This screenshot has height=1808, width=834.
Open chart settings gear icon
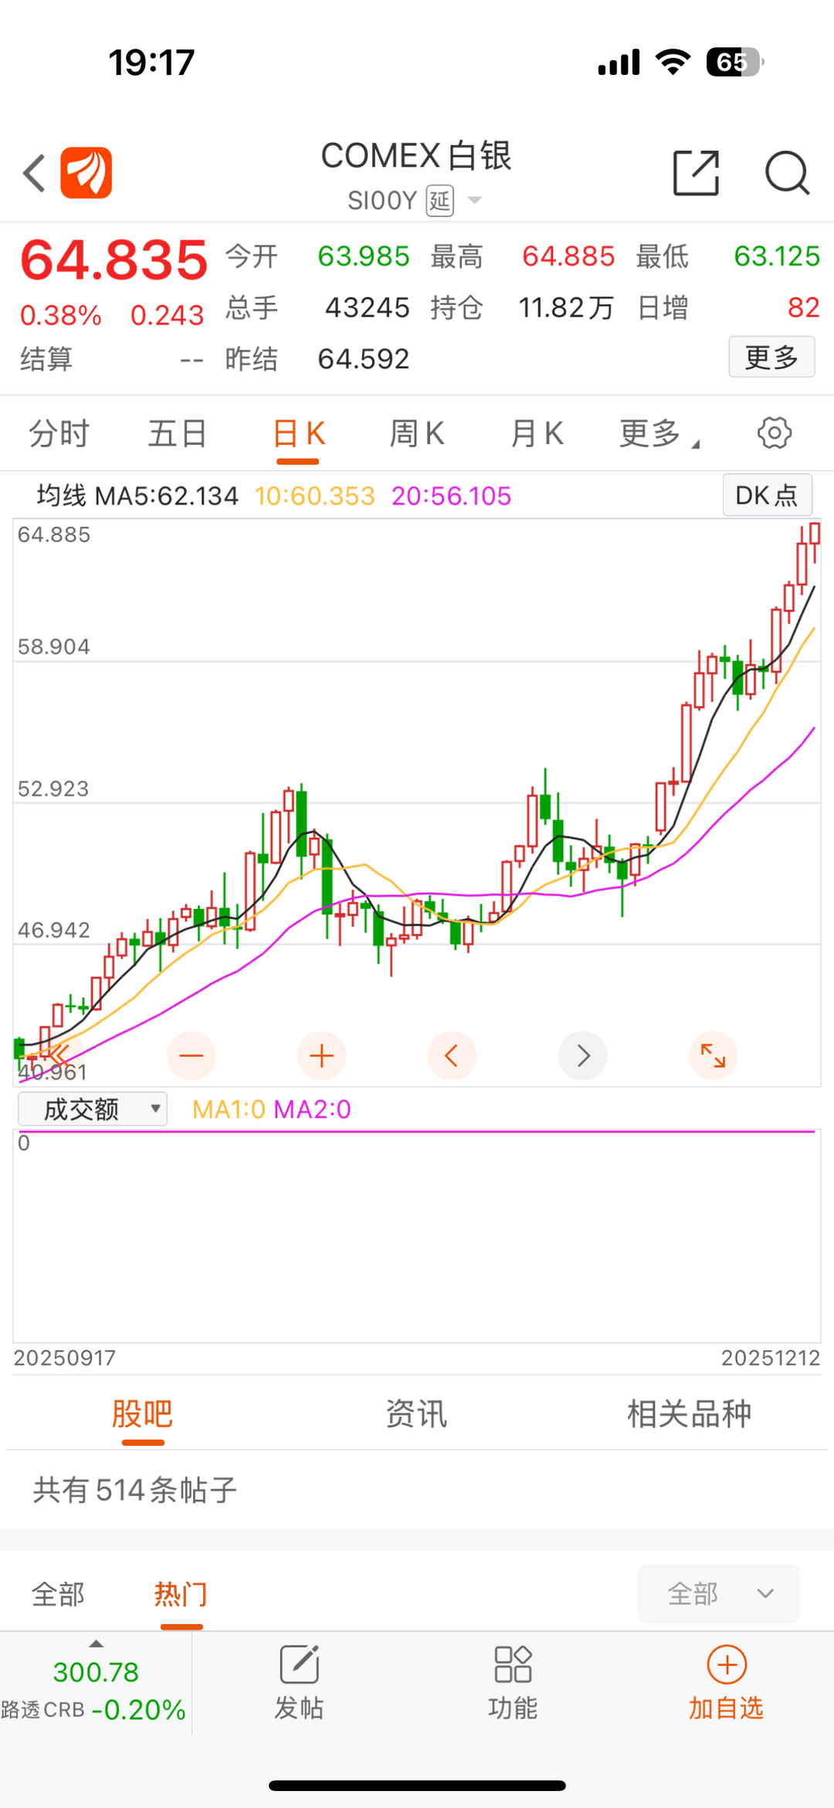774,433
